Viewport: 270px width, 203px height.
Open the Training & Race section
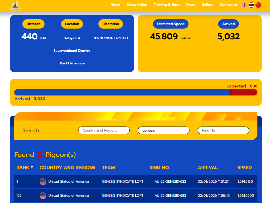point(167,5)
